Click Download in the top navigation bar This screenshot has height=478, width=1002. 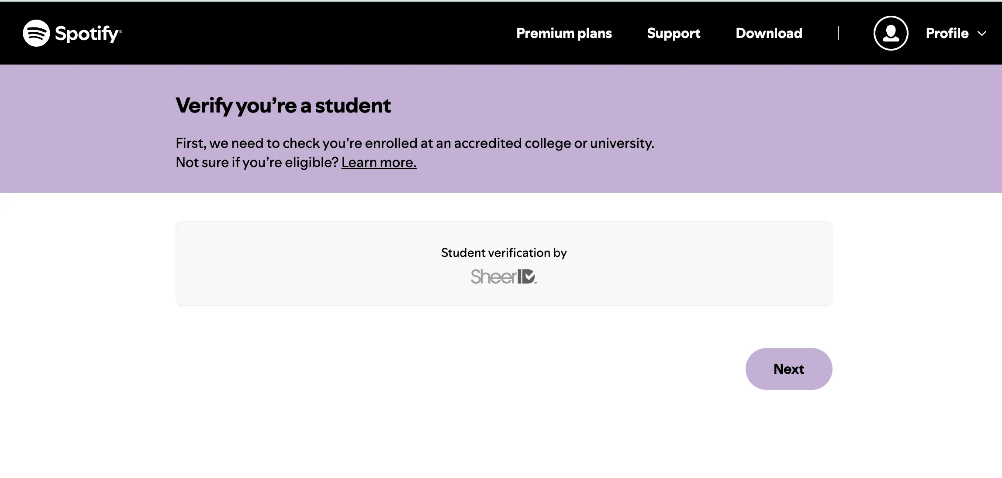pos(769,33)
